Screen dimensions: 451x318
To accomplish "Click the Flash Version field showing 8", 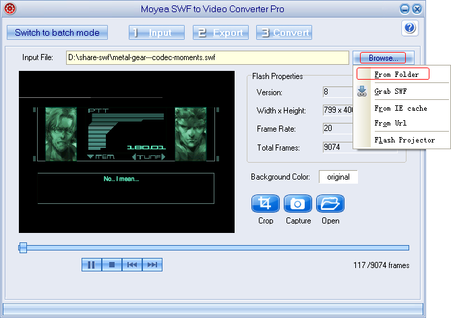I will (x=338, y=92).
